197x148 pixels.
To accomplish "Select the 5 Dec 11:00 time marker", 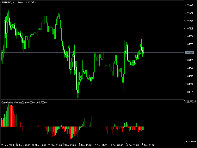I will pos(148,145).
